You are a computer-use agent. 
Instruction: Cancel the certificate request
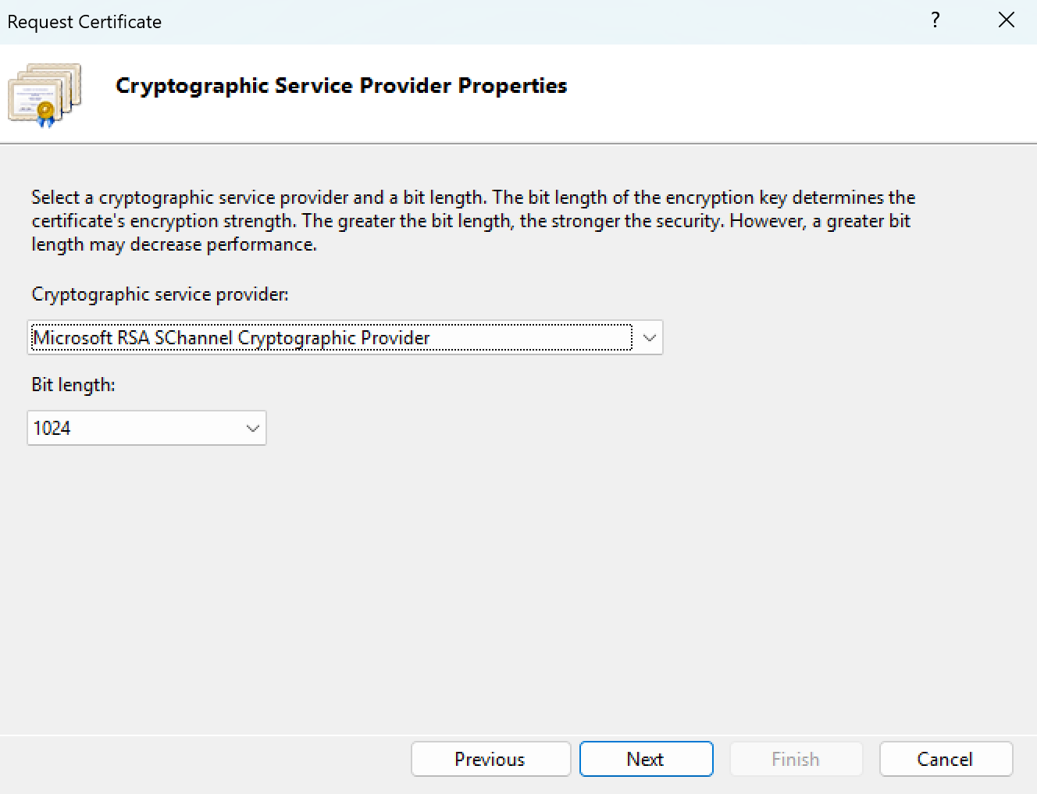coord(945,759)
